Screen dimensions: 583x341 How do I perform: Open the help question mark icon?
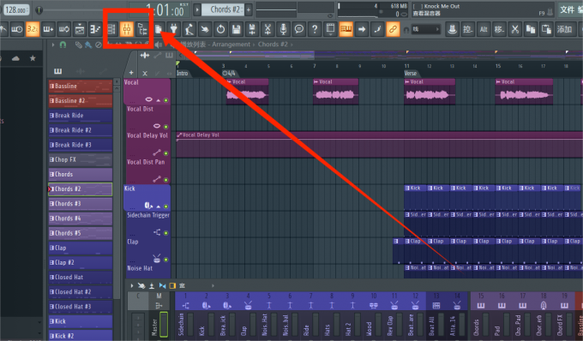point(315,29)
